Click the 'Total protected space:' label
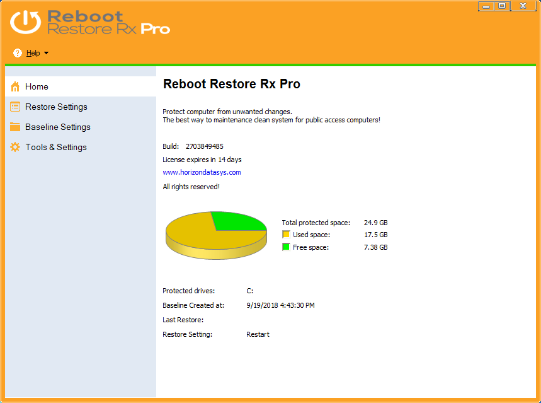Screen dimensions: 541x403 pyautogui.click(x=316, y=223)
